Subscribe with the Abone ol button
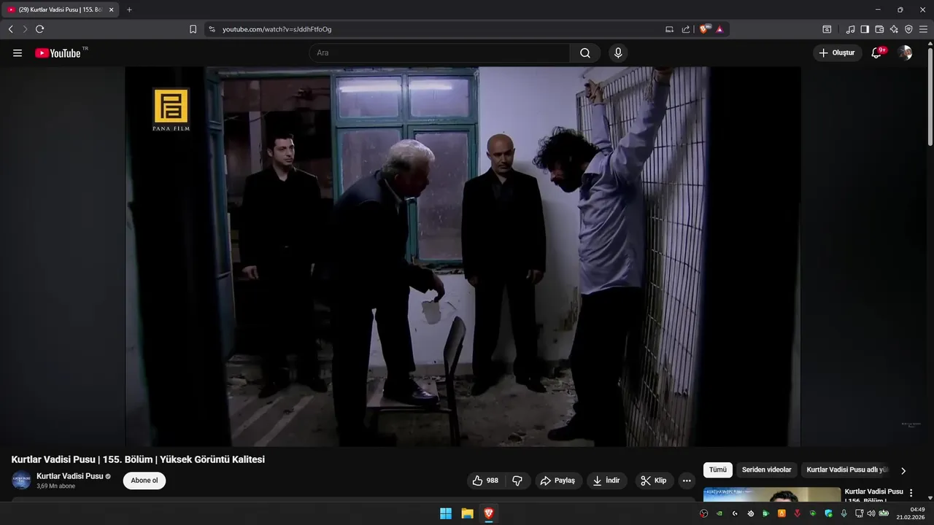 point(144,481)
